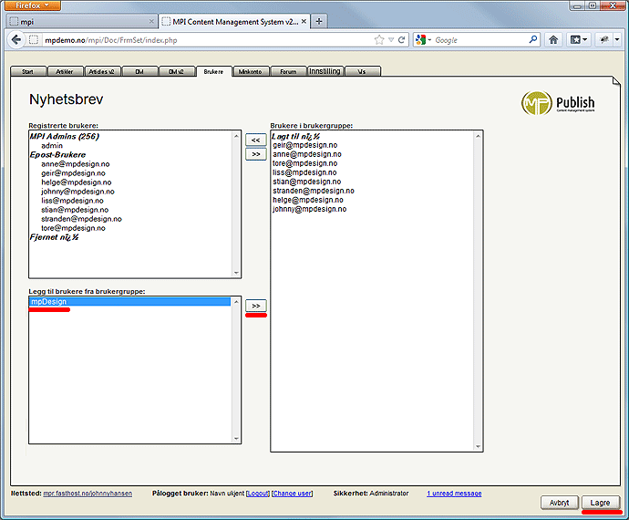Viewport: 629px width, 520px height.
Task: Select helge@mpdesign.no in Registrerte brukere
Action: [77, 182]
